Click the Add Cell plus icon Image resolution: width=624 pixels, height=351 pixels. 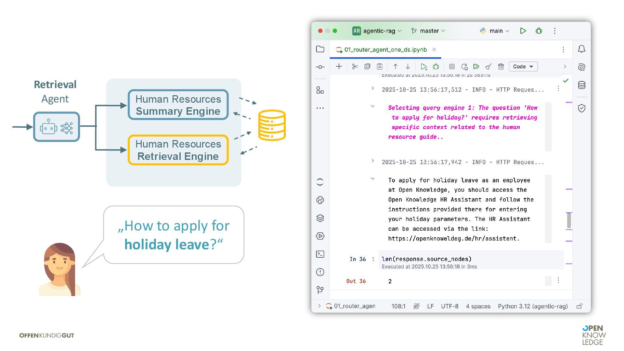tap(339, 67)
